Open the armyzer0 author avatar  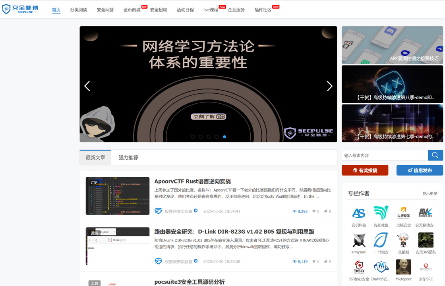pyautogui.click(x=359, y=240)
